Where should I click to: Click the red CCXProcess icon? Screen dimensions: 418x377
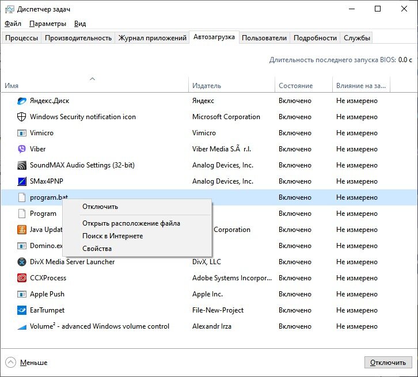pos(22,278)
